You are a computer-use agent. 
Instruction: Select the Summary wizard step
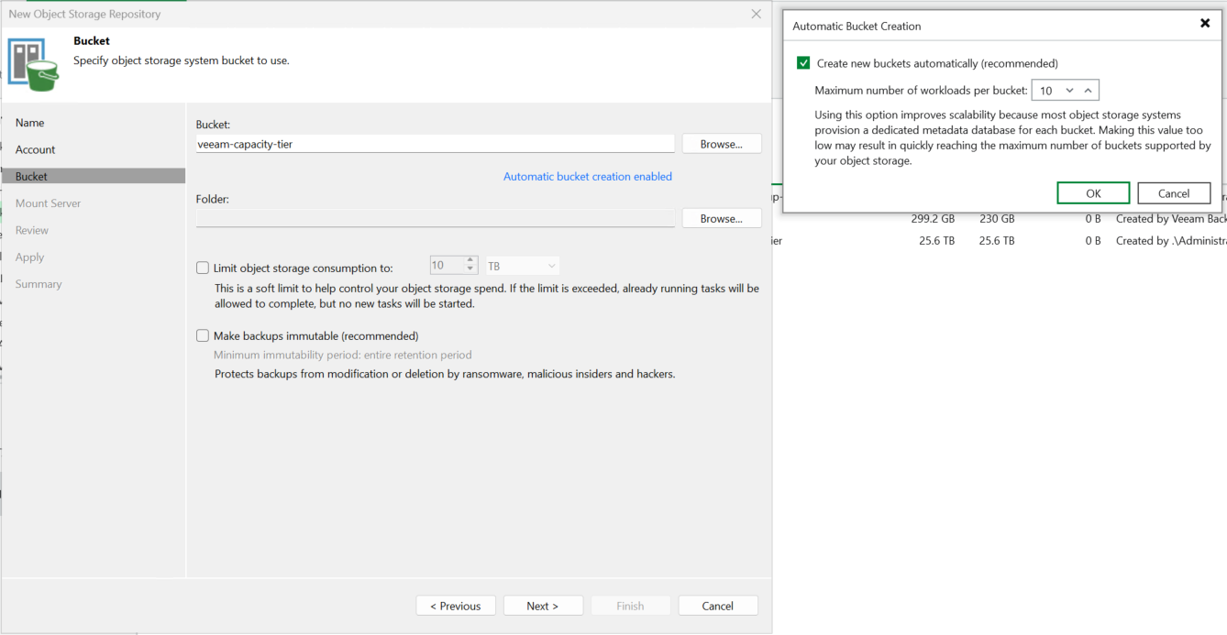click(x=39, y=284)
